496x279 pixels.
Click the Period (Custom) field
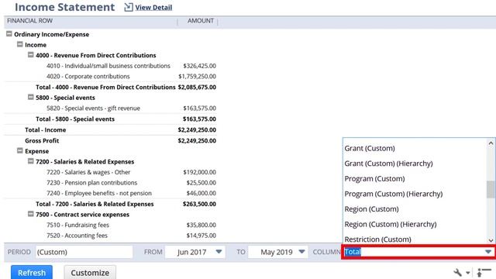tap(84, 252)
